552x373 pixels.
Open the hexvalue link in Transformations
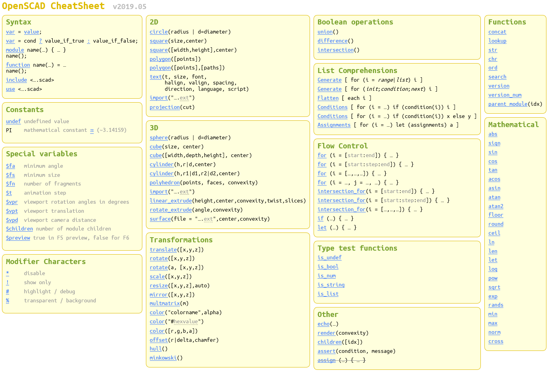(x=186, y=322)
